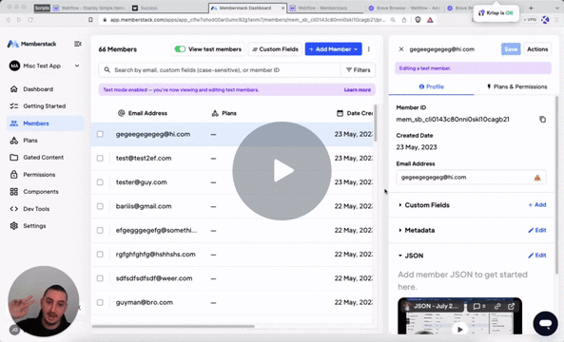
Task: Open the JSON video in a new window icon
Action: click(511, 306)
